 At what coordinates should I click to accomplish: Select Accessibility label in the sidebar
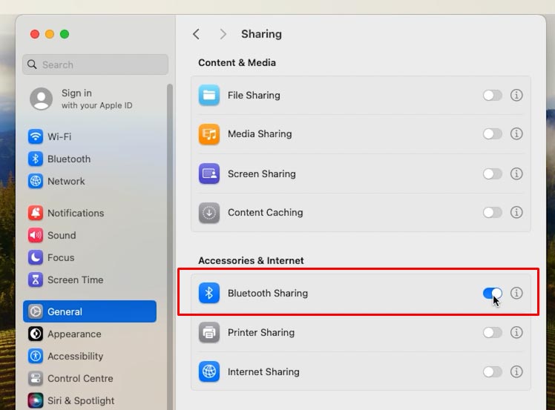coord(76,356)
